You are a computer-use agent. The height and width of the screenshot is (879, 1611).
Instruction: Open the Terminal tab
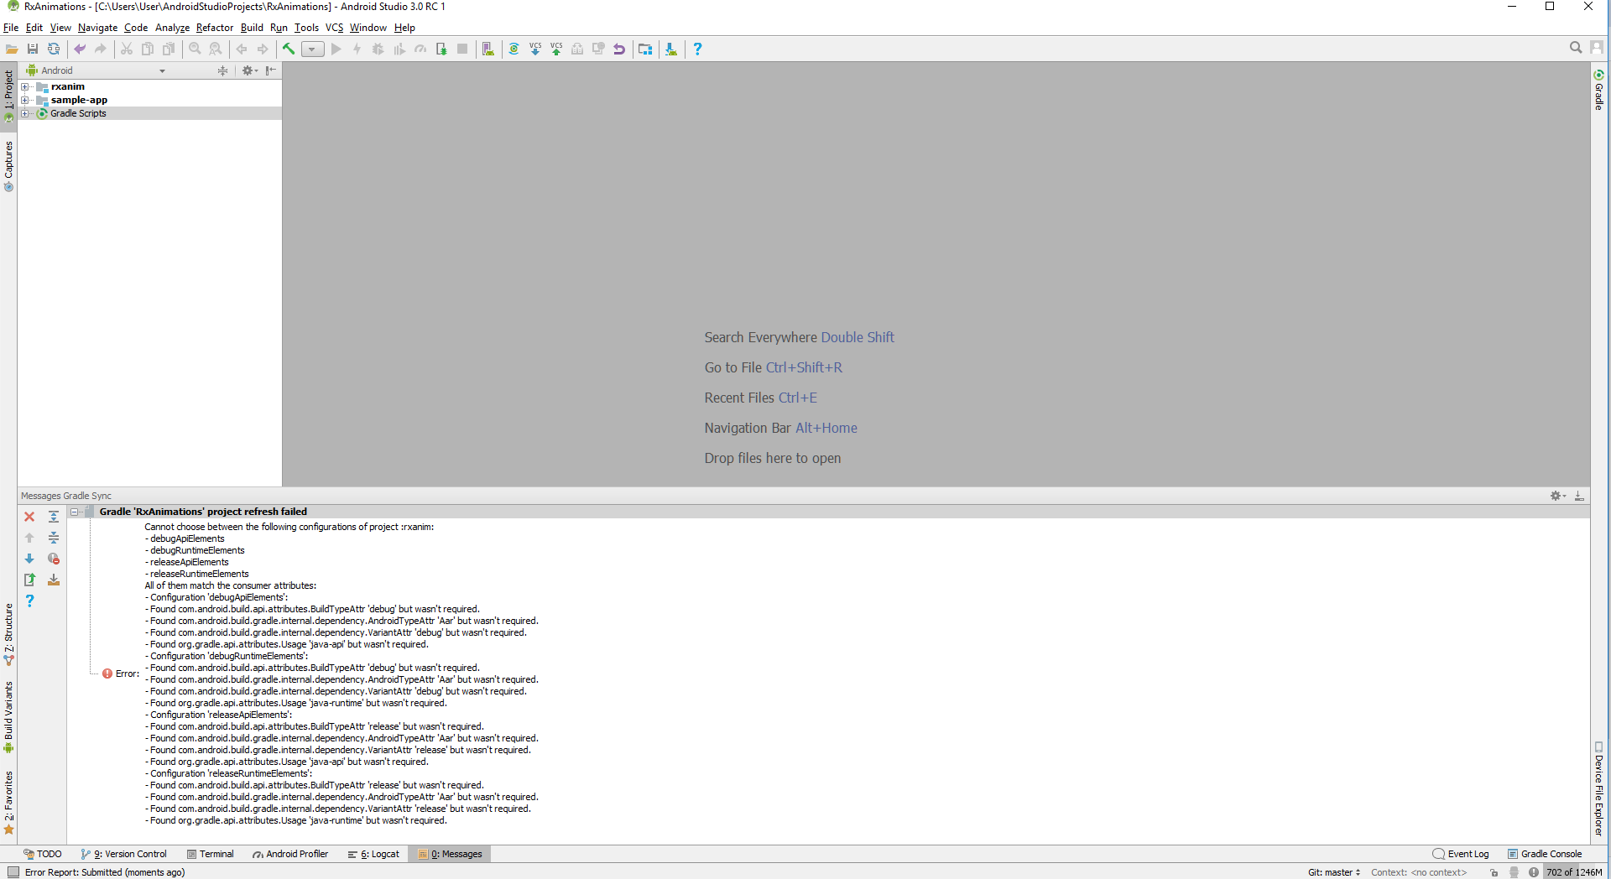(x=211, y=854)
